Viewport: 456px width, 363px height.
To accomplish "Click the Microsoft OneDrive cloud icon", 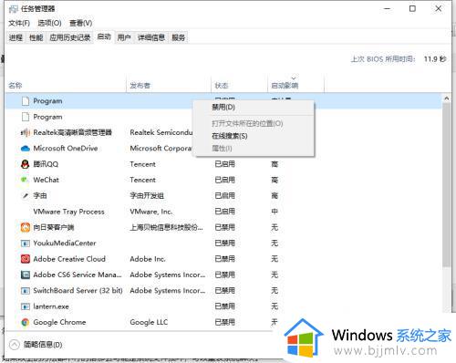I will click(26, 149).
